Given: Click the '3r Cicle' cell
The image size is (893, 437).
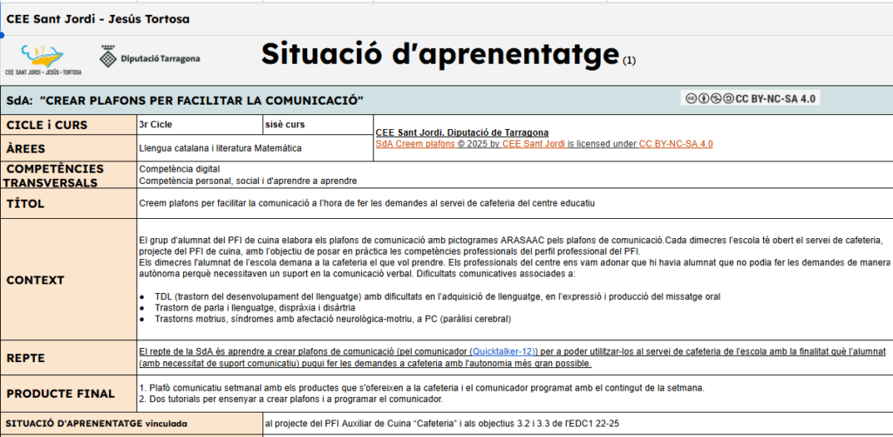Looking at the screenshot, I should pos(155,125).
